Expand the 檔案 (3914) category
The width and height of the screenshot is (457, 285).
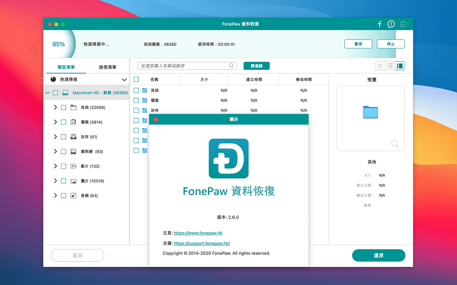pyautogui.click(x=55, y=122)
